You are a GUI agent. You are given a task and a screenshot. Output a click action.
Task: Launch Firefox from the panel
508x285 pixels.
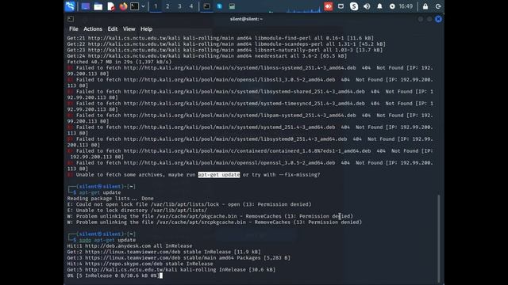[x=123, y=6]
